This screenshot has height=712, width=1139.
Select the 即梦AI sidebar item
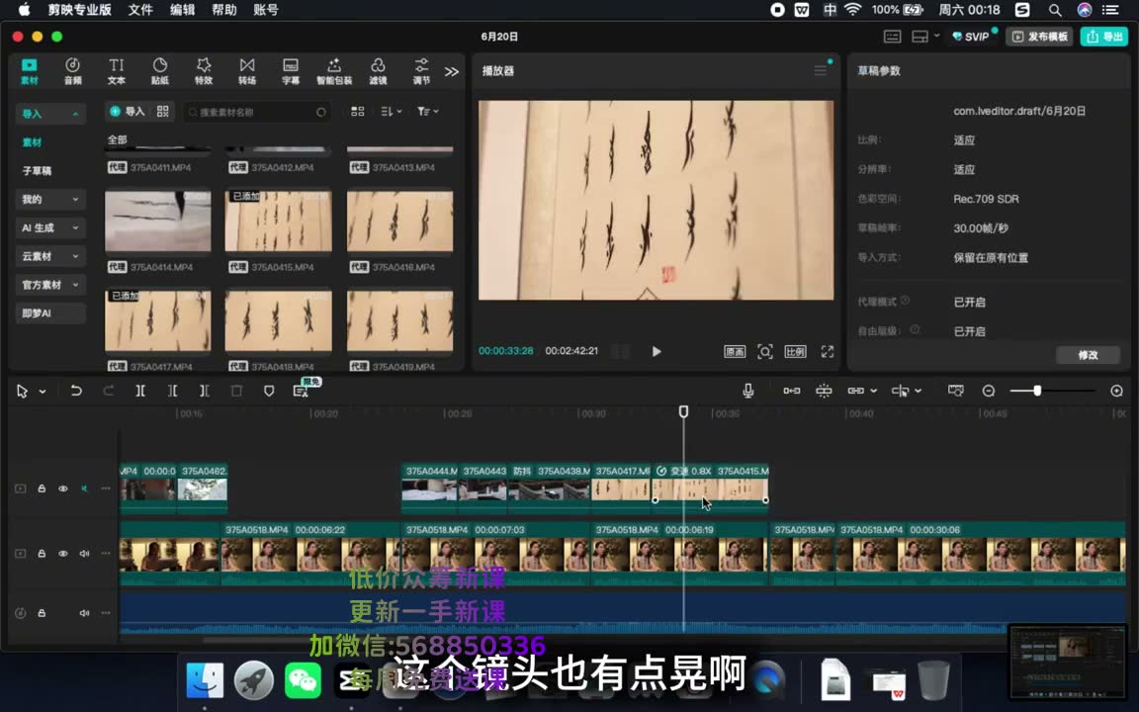(x=49, y=313)
